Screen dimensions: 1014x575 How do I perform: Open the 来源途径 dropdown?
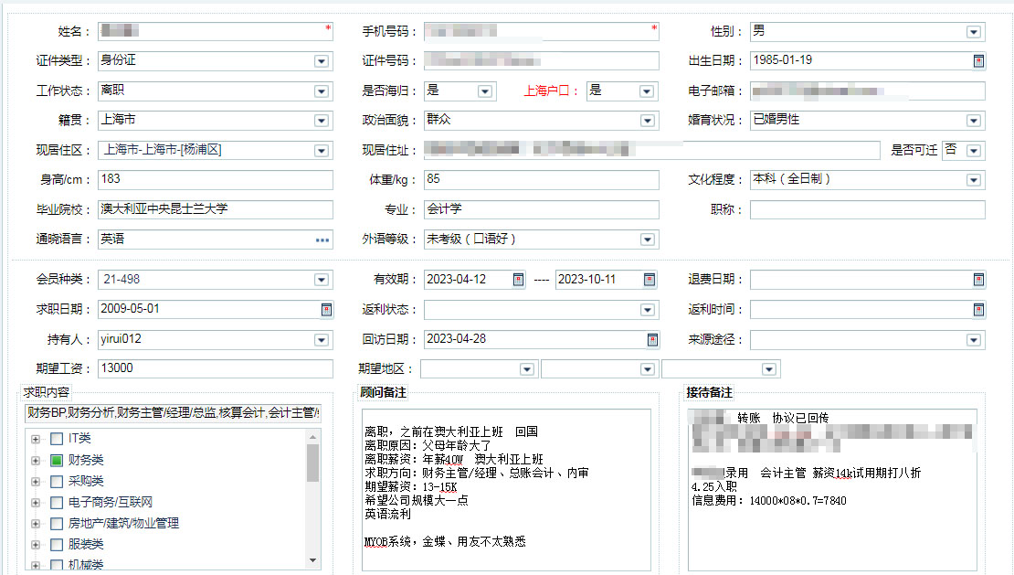pos(973,340)
